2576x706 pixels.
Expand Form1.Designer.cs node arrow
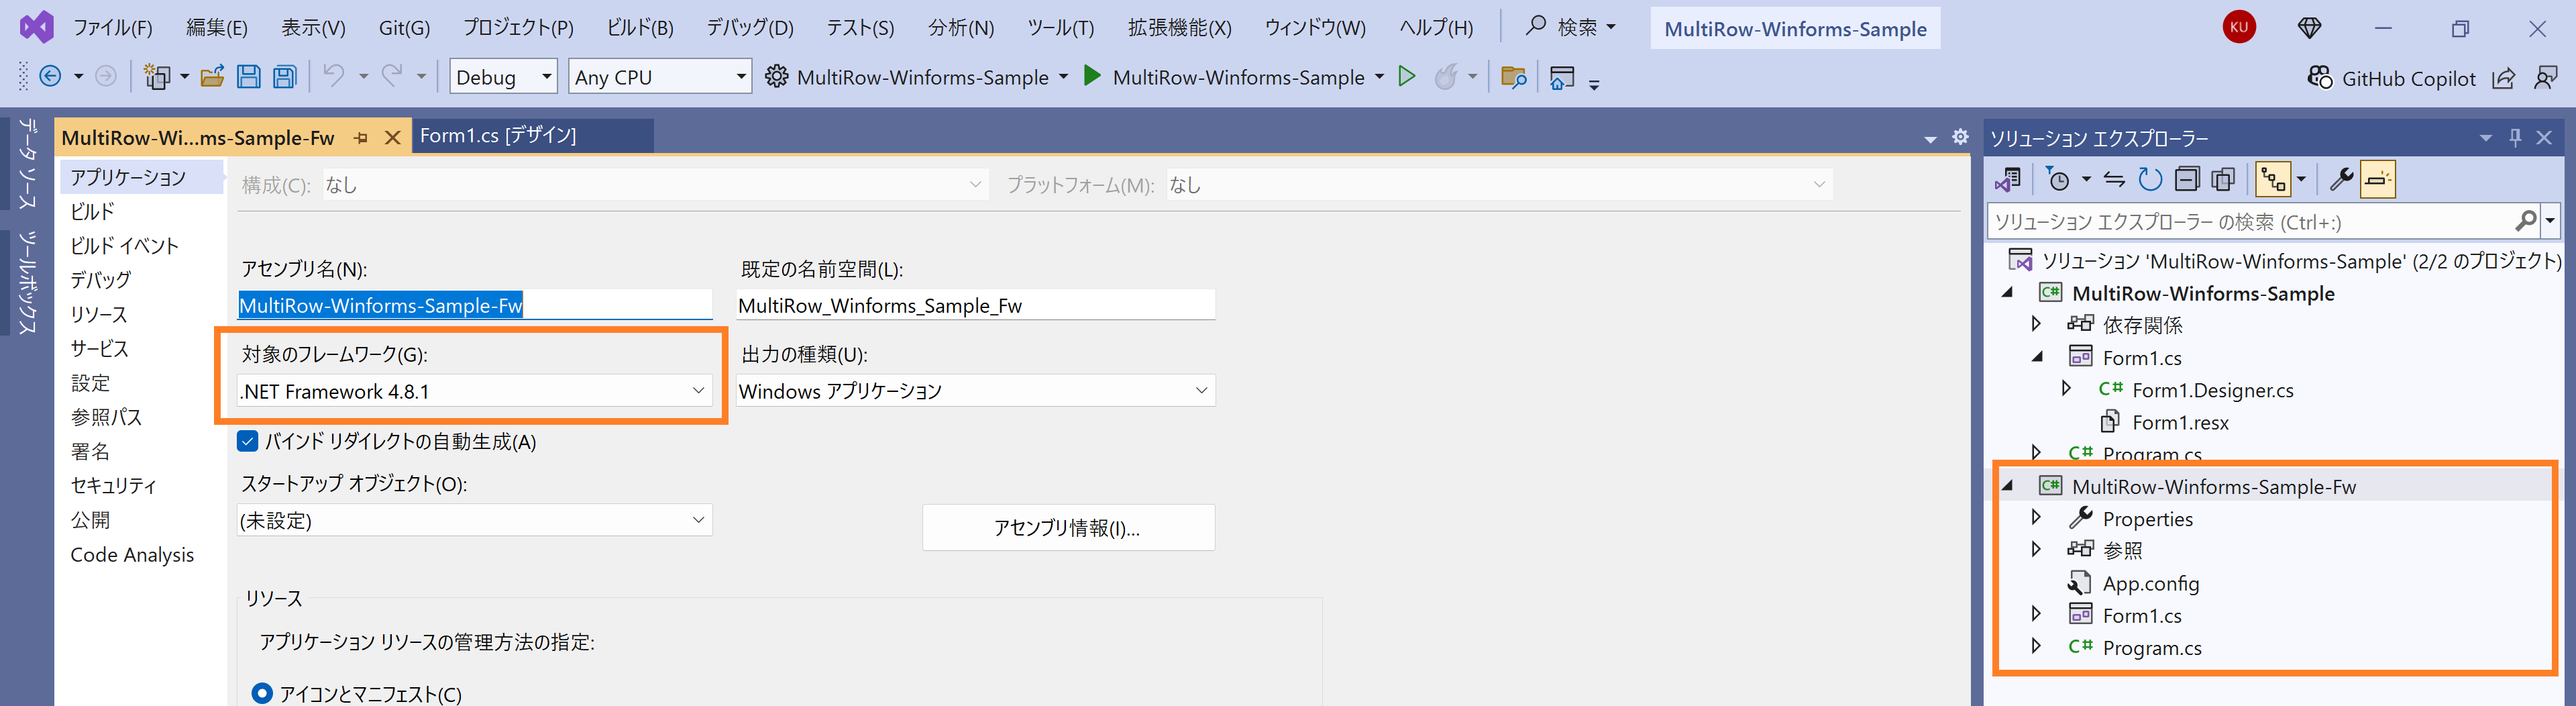(2066, 389)
